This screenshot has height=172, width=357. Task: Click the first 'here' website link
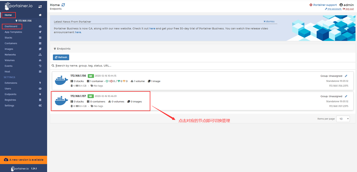coord(152,29)
